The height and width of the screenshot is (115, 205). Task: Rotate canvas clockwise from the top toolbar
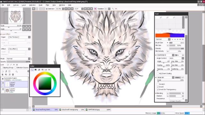[x=88, y=9]
